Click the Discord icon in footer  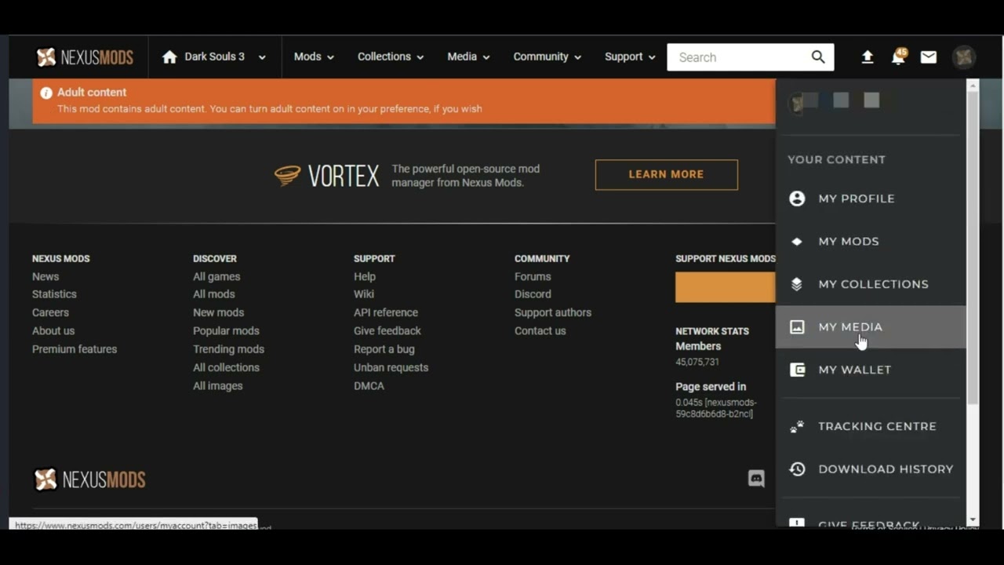(x=756, y=479)
